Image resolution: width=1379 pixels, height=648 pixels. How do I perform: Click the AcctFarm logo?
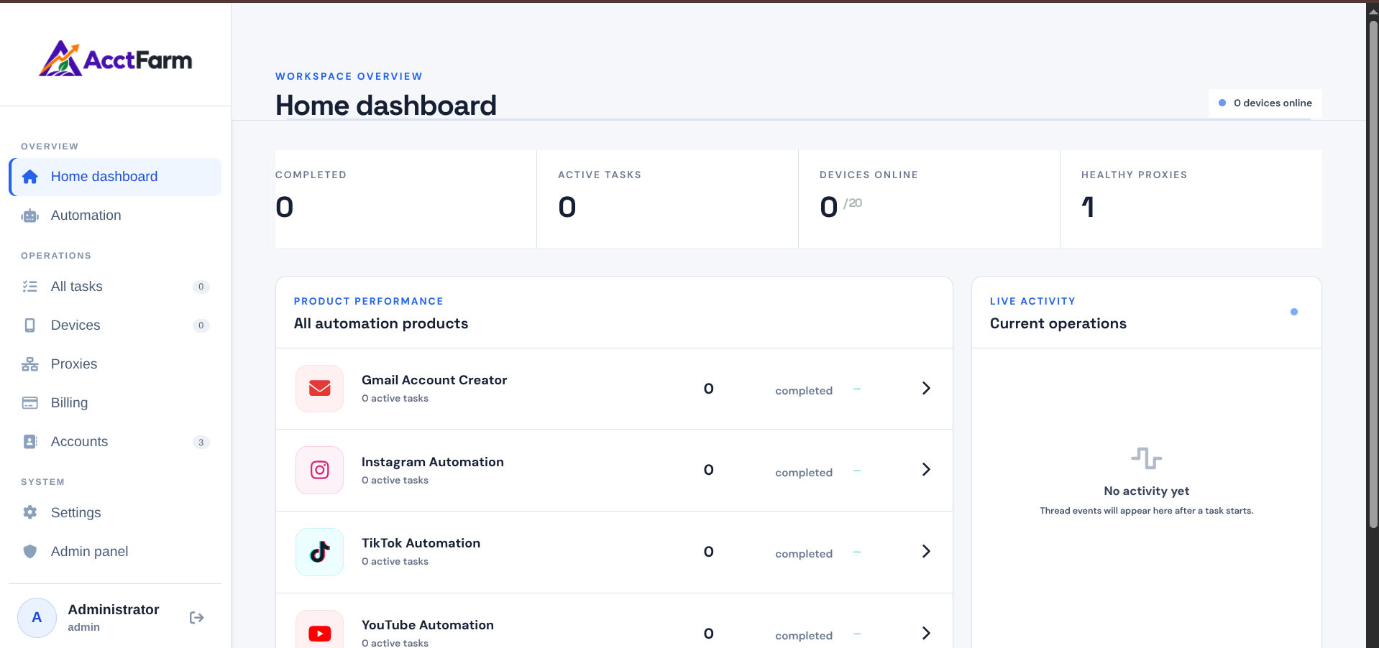pyautogui.click(x=116, y=58)
